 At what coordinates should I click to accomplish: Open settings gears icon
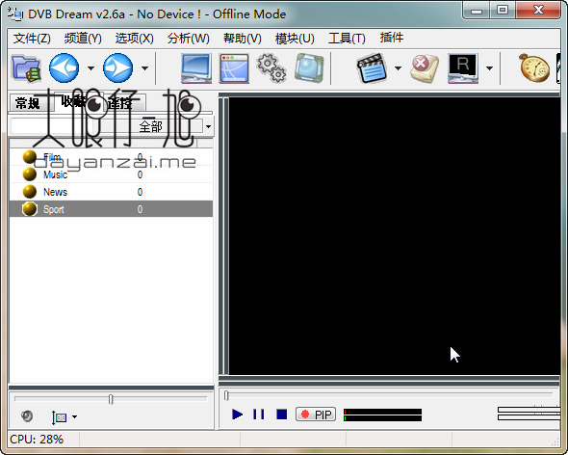(271, 67)
